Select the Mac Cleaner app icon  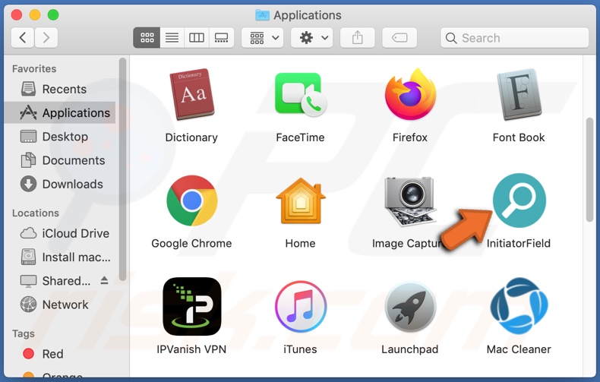519,306
